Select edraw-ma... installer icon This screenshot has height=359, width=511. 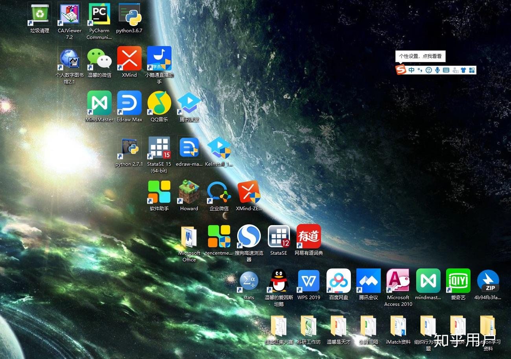(x=189, y=148)
